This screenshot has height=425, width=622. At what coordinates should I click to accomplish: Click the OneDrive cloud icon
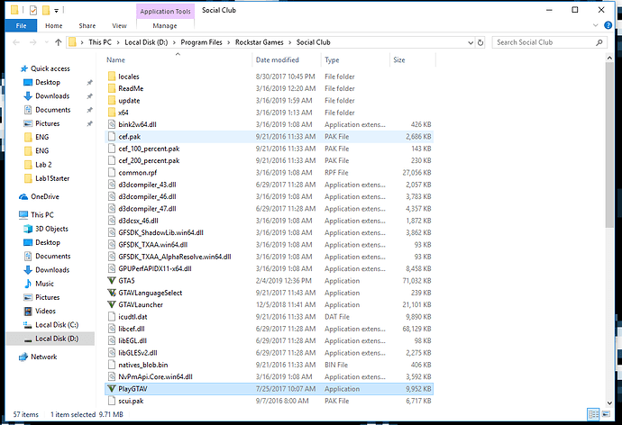(23, 196)
